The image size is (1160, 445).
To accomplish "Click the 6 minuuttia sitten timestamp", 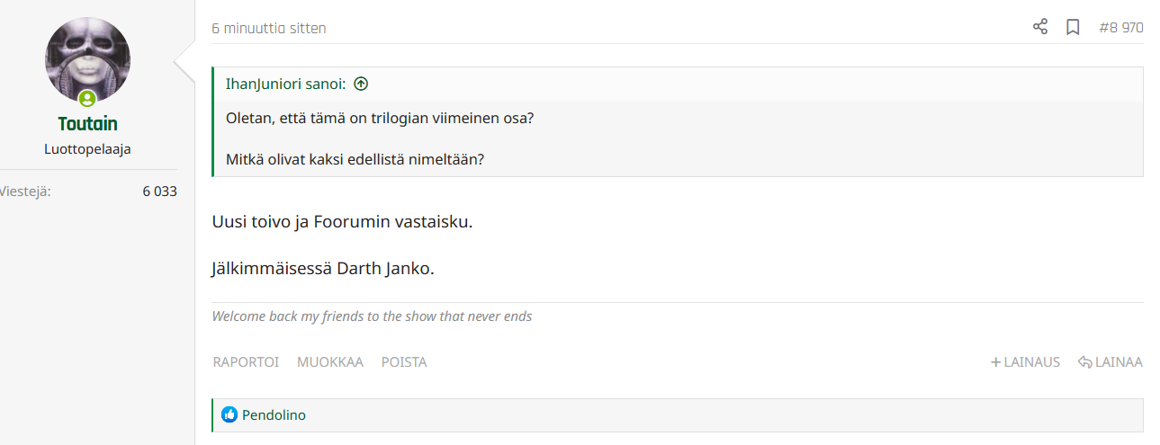I will [269, 29].
